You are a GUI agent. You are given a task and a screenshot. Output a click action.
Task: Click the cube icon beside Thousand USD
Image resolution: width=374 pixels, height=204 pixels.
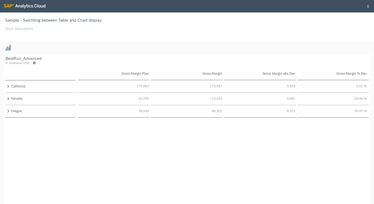(x=34, y=63)
